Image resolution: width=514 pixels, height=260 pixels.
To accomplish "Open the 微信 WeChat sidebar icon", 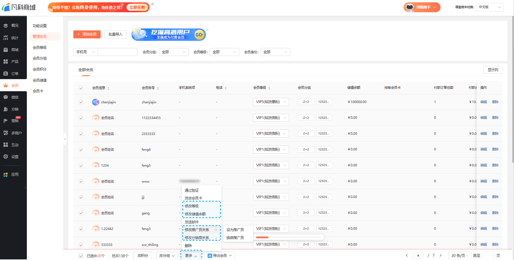I will click(6, 97).
